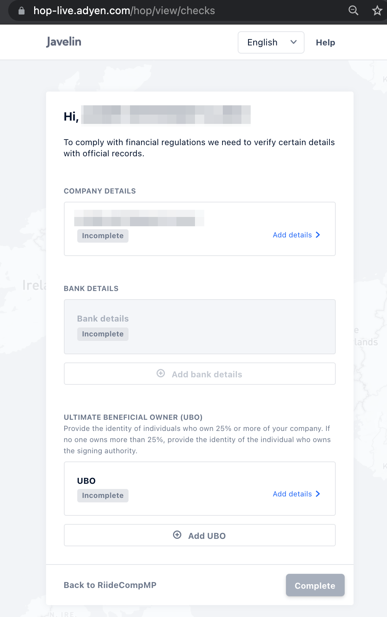This screenshot has height=617, width=387.
Task: Click the Add UBO button
Action: (x=200, y=535)
